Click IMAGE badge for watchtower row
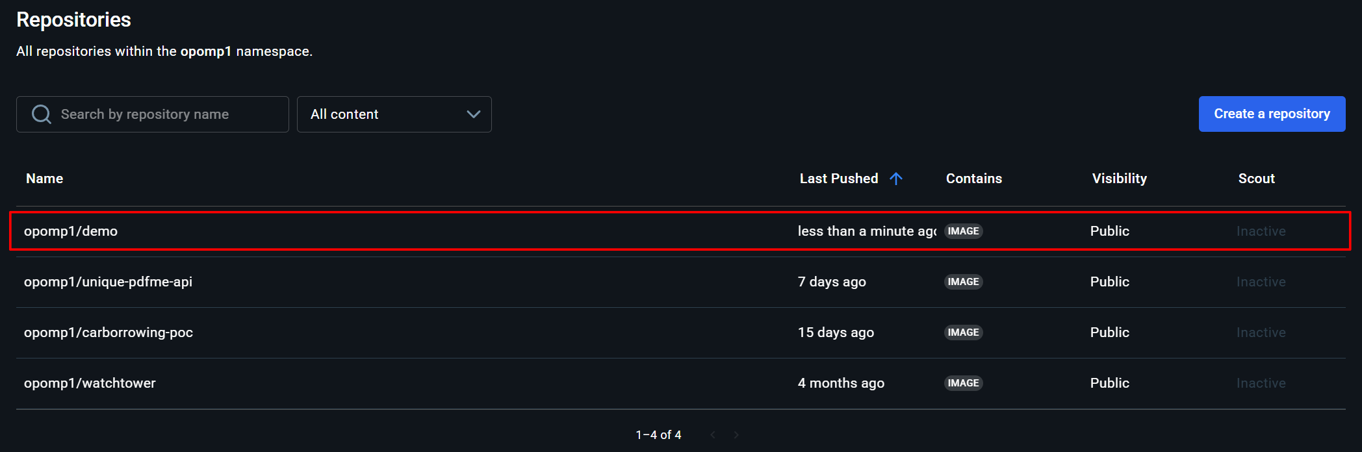This screenshot has width=1362, height=452. point(963,383)
